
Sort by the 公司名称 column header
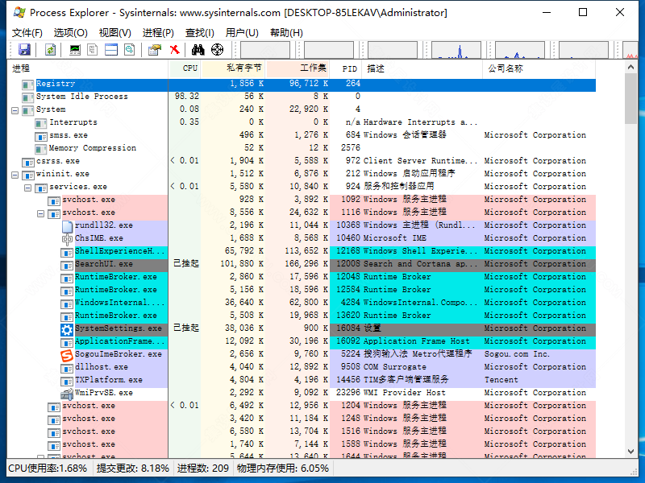pyautogui.click(x=539, y=68)
